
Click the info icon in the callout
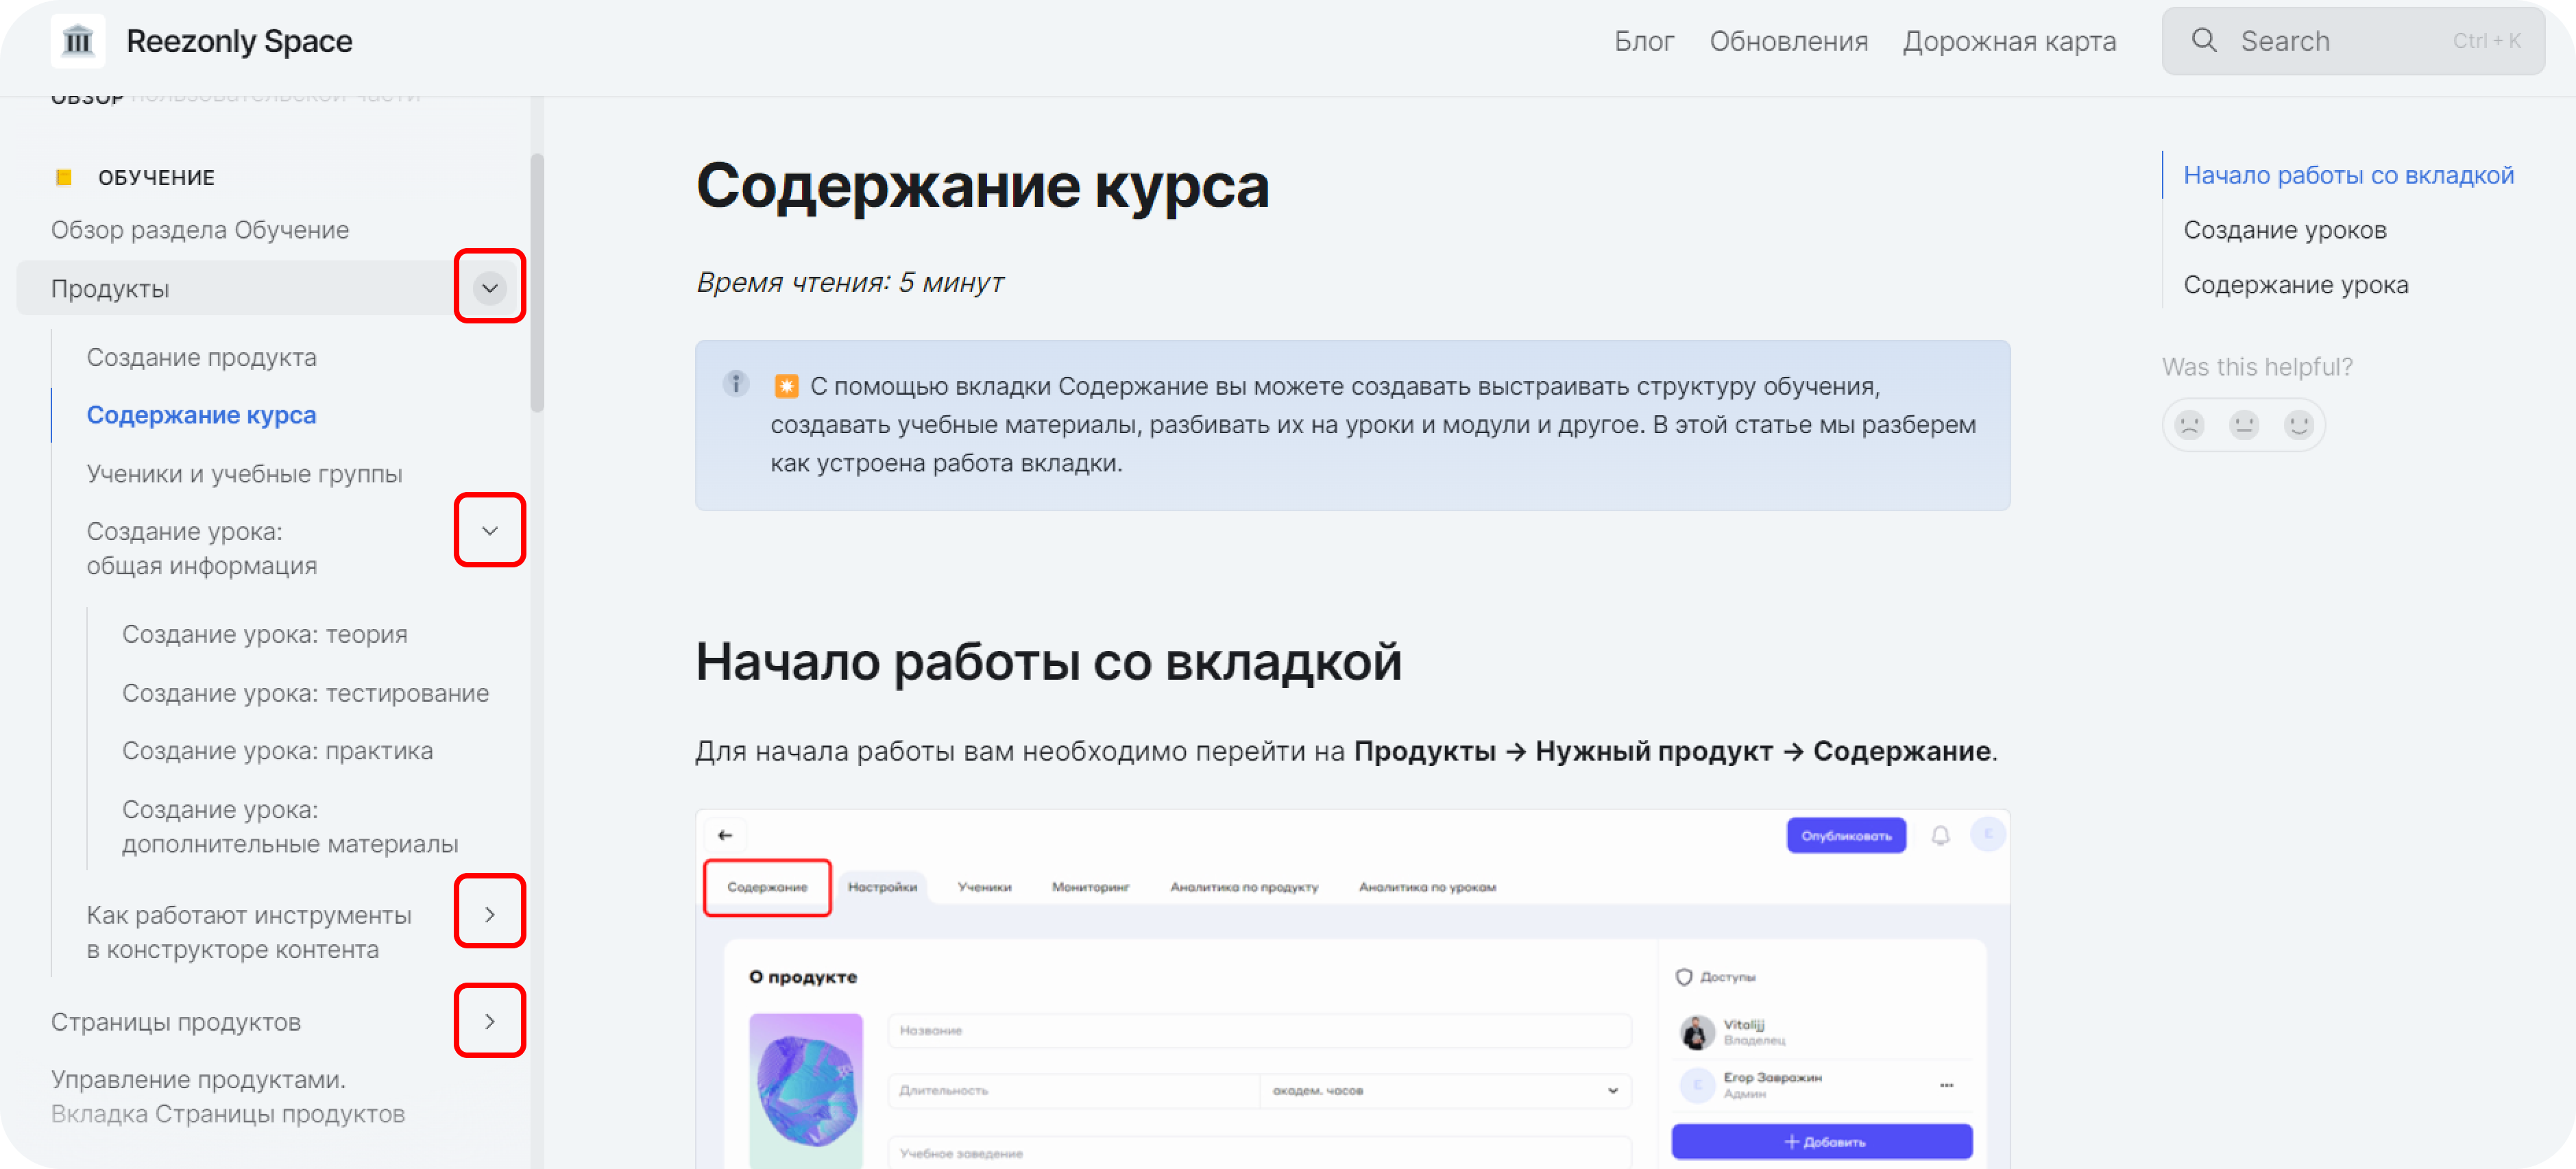735,384
